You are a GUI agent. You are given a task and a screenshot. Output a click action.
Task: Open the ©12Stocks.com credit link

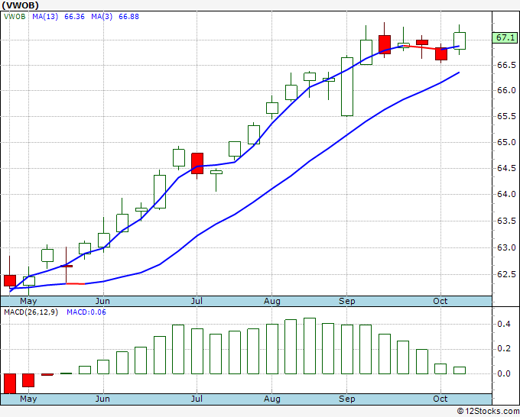(x=488, y=412)
